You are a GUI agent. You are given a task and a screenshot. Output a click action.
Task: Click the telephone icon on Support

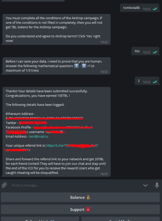[x=88, y=209]
